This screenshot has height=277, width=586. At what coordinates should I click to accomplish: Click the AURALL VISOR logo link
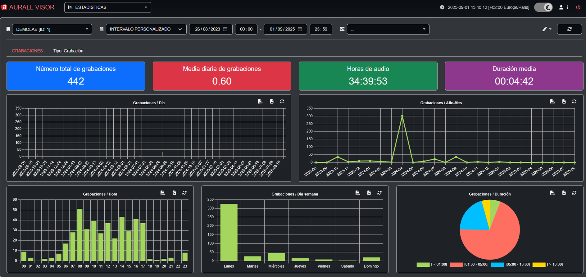[x=28, y=7]
